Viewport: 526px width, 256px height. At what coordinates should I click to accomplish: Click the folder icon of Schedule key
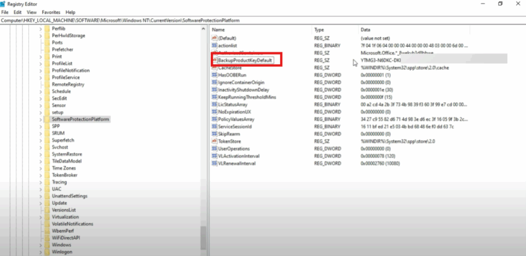[x=47, y=92]
